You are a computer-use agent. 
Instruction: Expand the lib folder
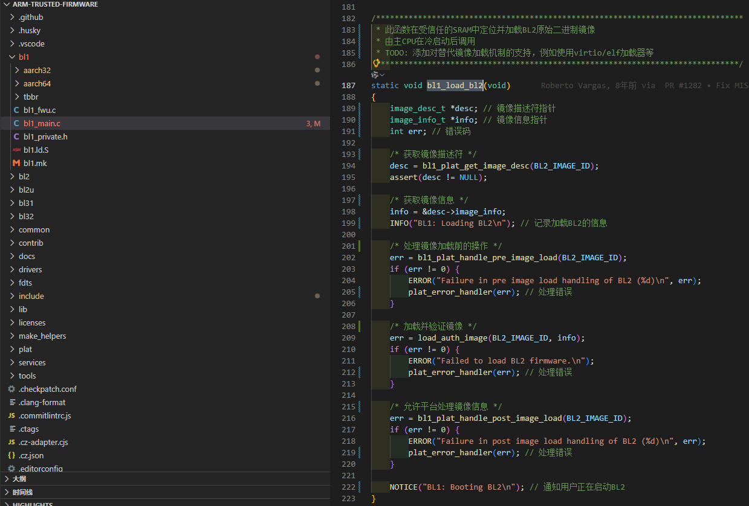13,309
